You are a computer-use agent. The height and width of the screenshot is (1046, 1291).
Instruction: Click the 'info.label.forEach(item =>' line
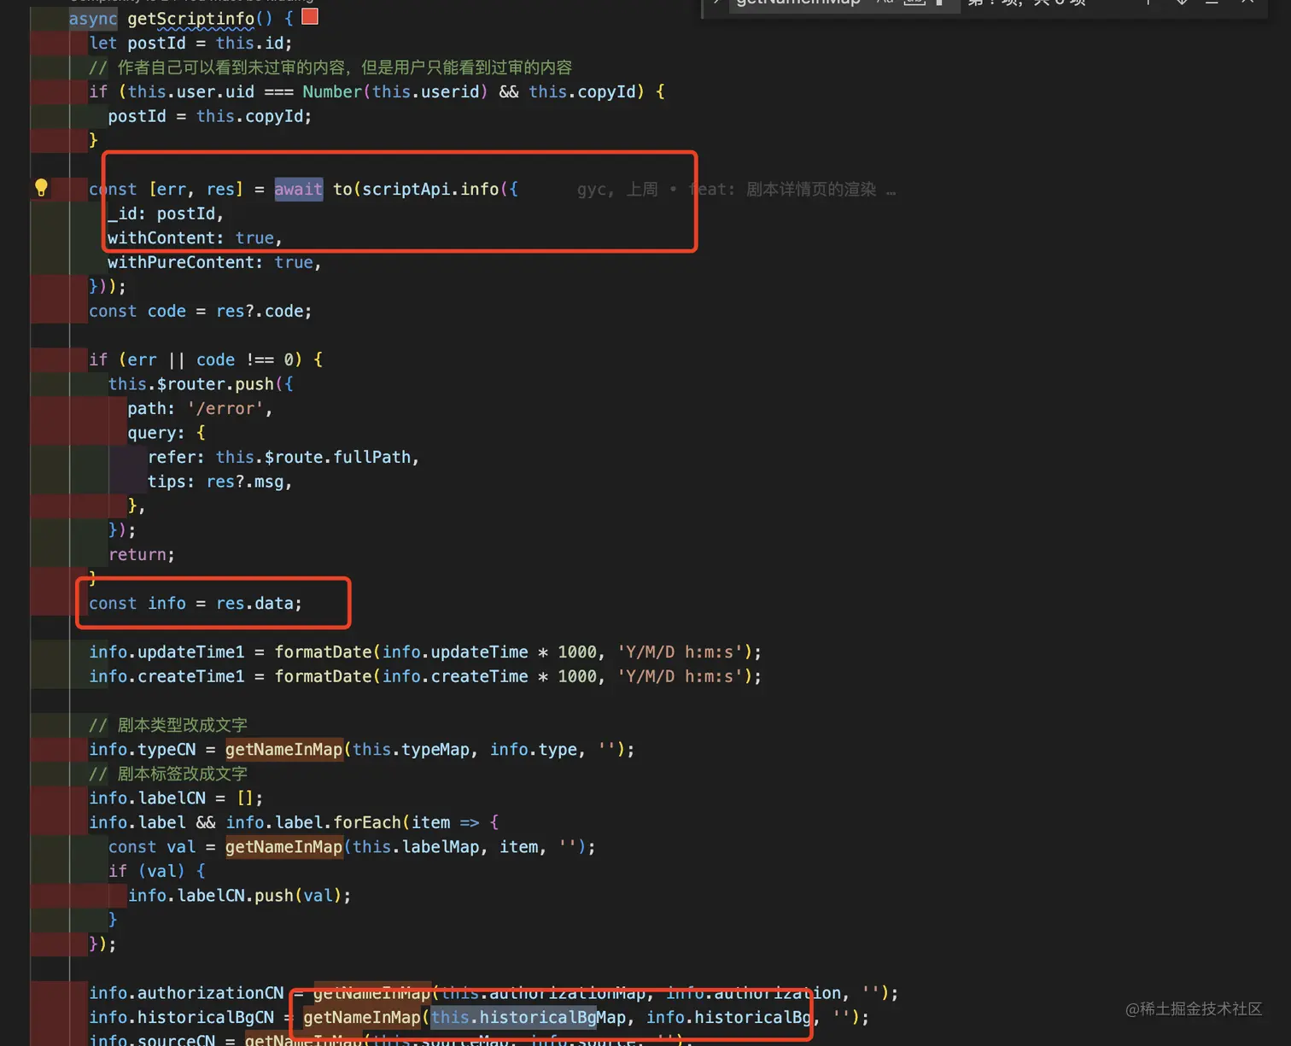click(x=294, y=822)
